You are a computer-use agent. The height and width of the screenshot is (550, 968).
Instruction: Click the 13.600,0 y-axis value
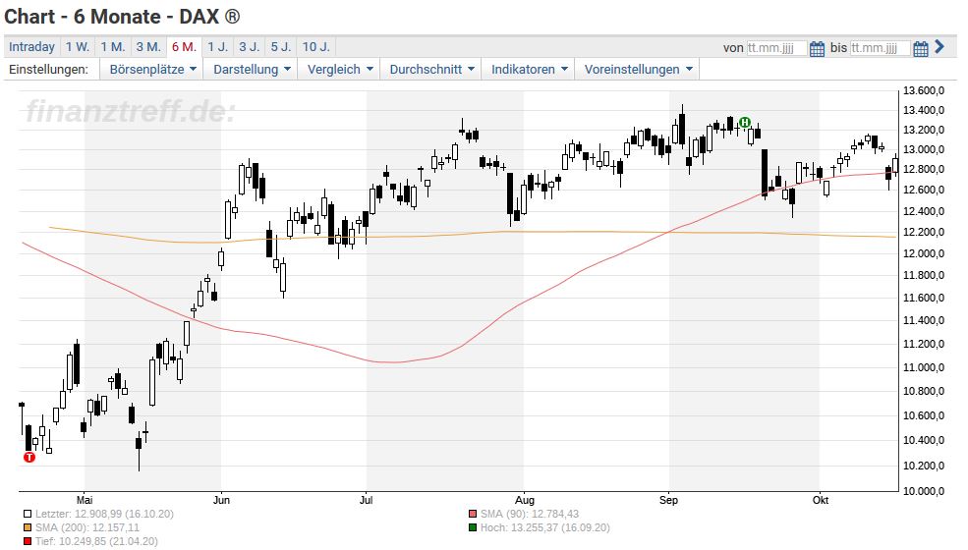pyautogui.click(x=923, y=90)
